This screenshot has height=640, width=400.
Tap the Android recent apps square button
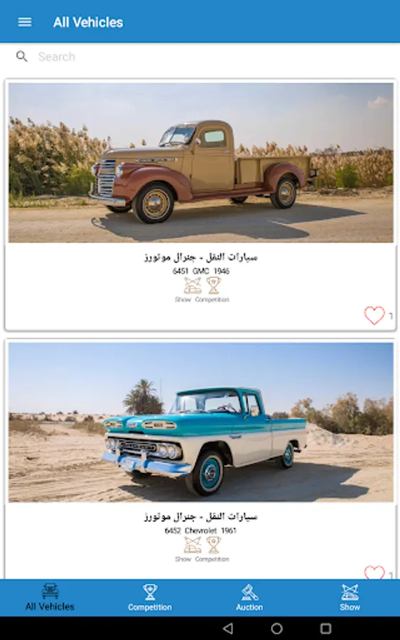326,628
